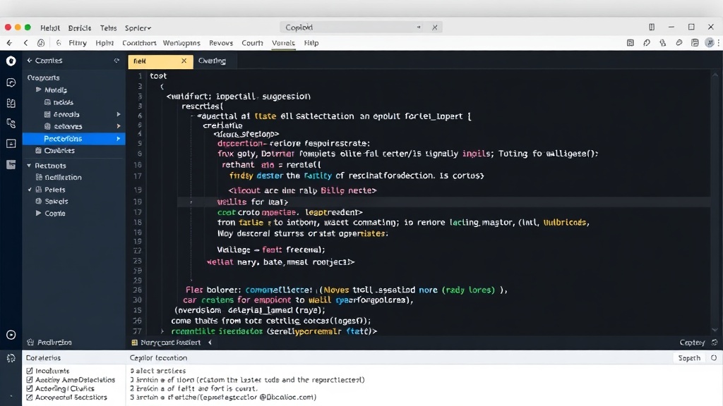723x406 pixels.
Task: Click the Copiod search field
Action: (361, 27)
